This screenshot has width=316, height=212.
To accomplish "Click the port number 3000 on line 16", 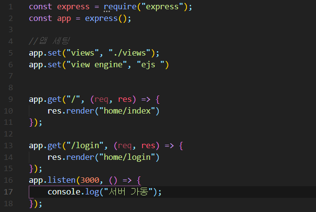I will (x=90, y=180).
